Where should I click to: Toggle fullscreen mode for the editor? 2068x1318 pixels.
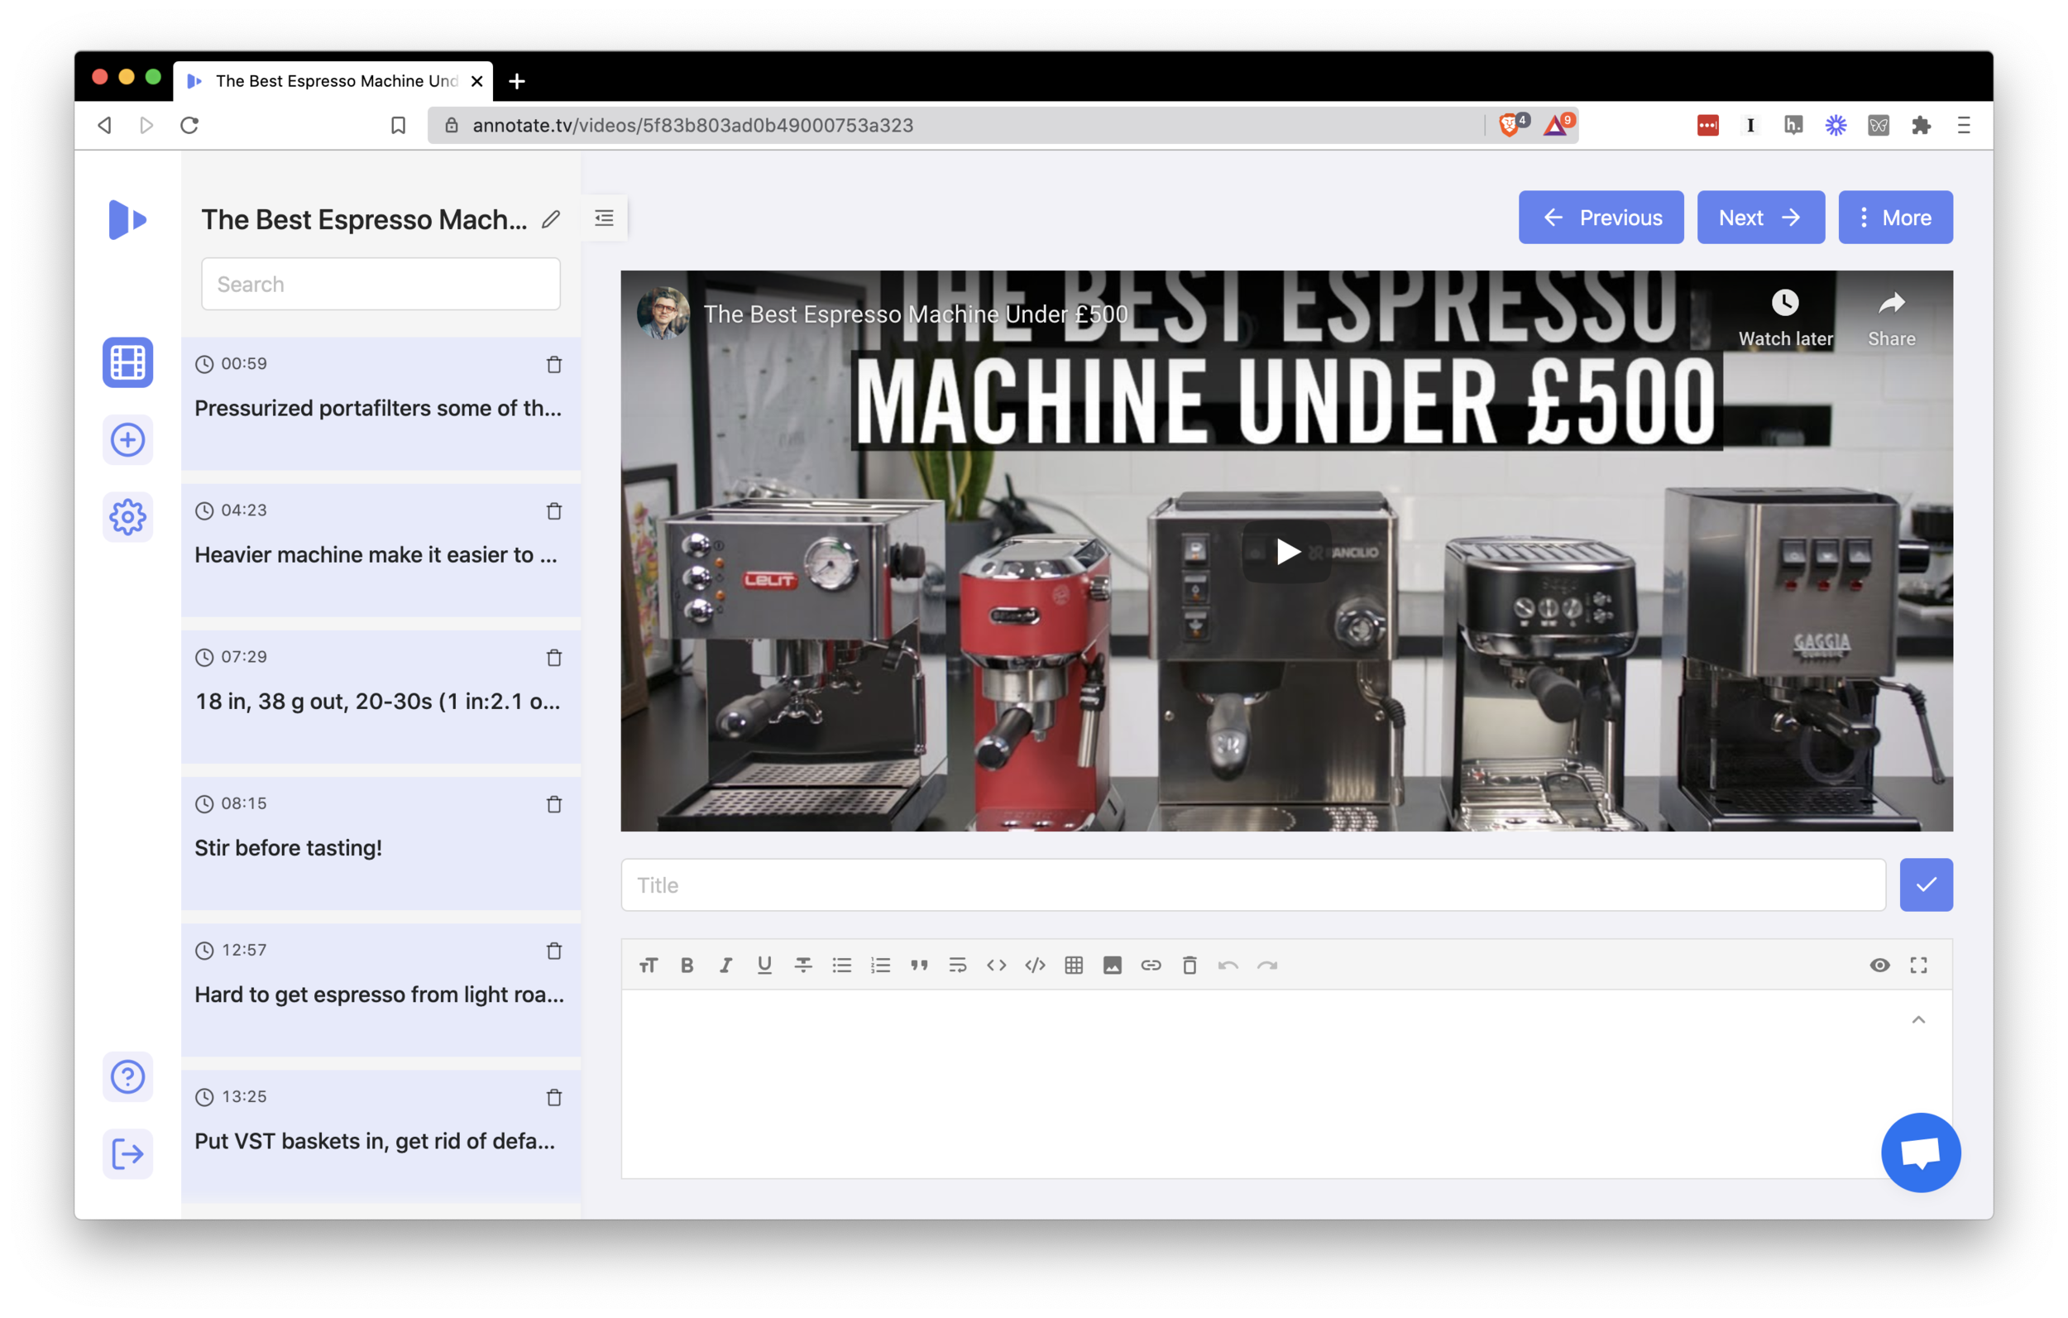click(x=1918, y=965)
